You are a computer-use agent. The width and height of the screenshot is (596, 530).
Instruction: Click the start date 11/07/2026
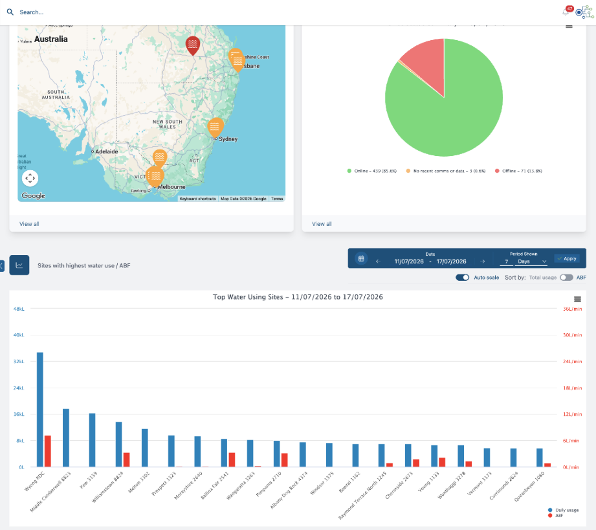coord(408,261)
